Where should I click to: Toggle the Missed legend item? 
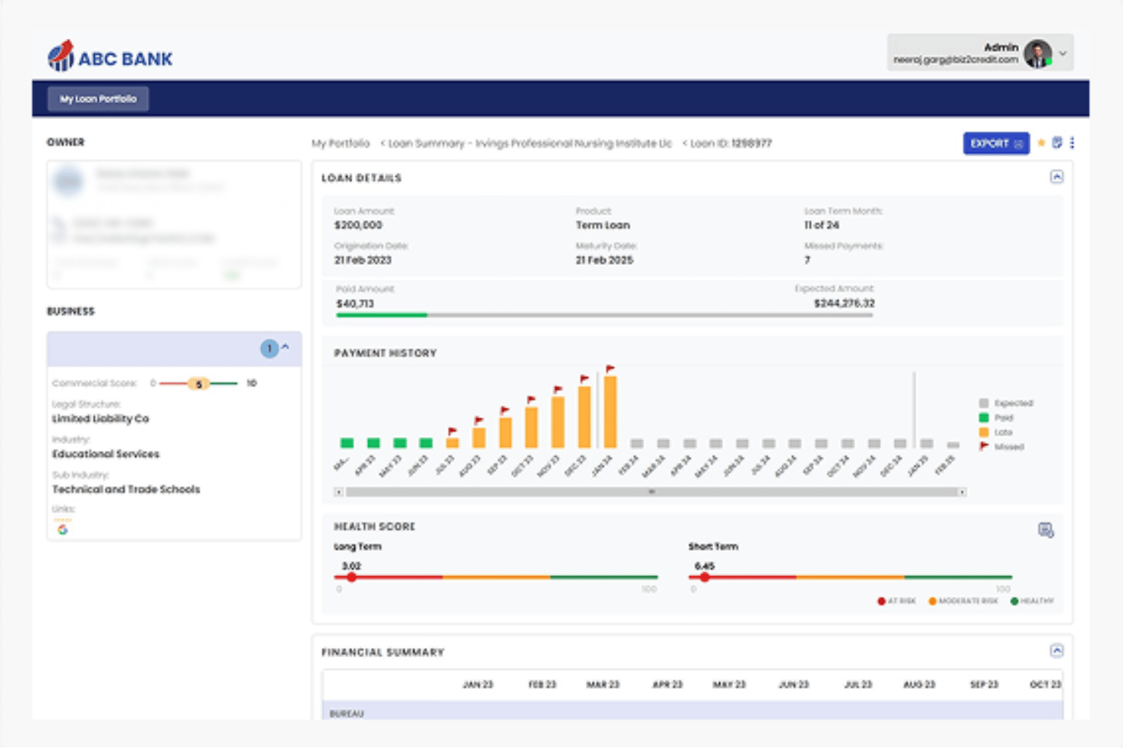coord(1002,446)
